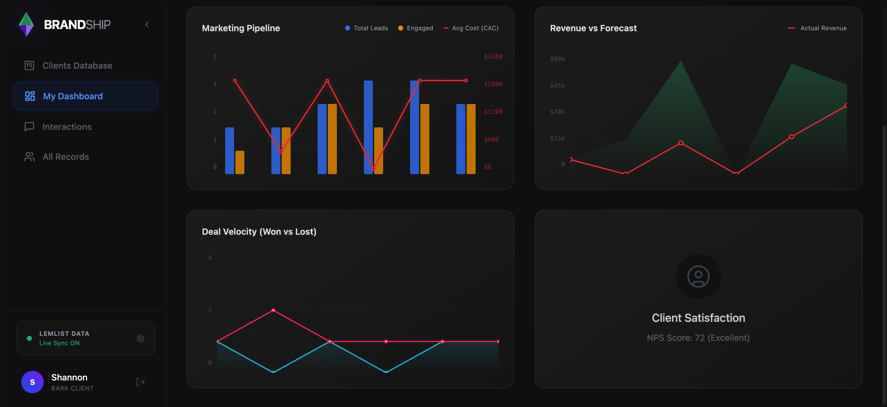Collapse the sidebar using the chevron
The width and height of the screenshot is (887, 407).
(147, 24)
